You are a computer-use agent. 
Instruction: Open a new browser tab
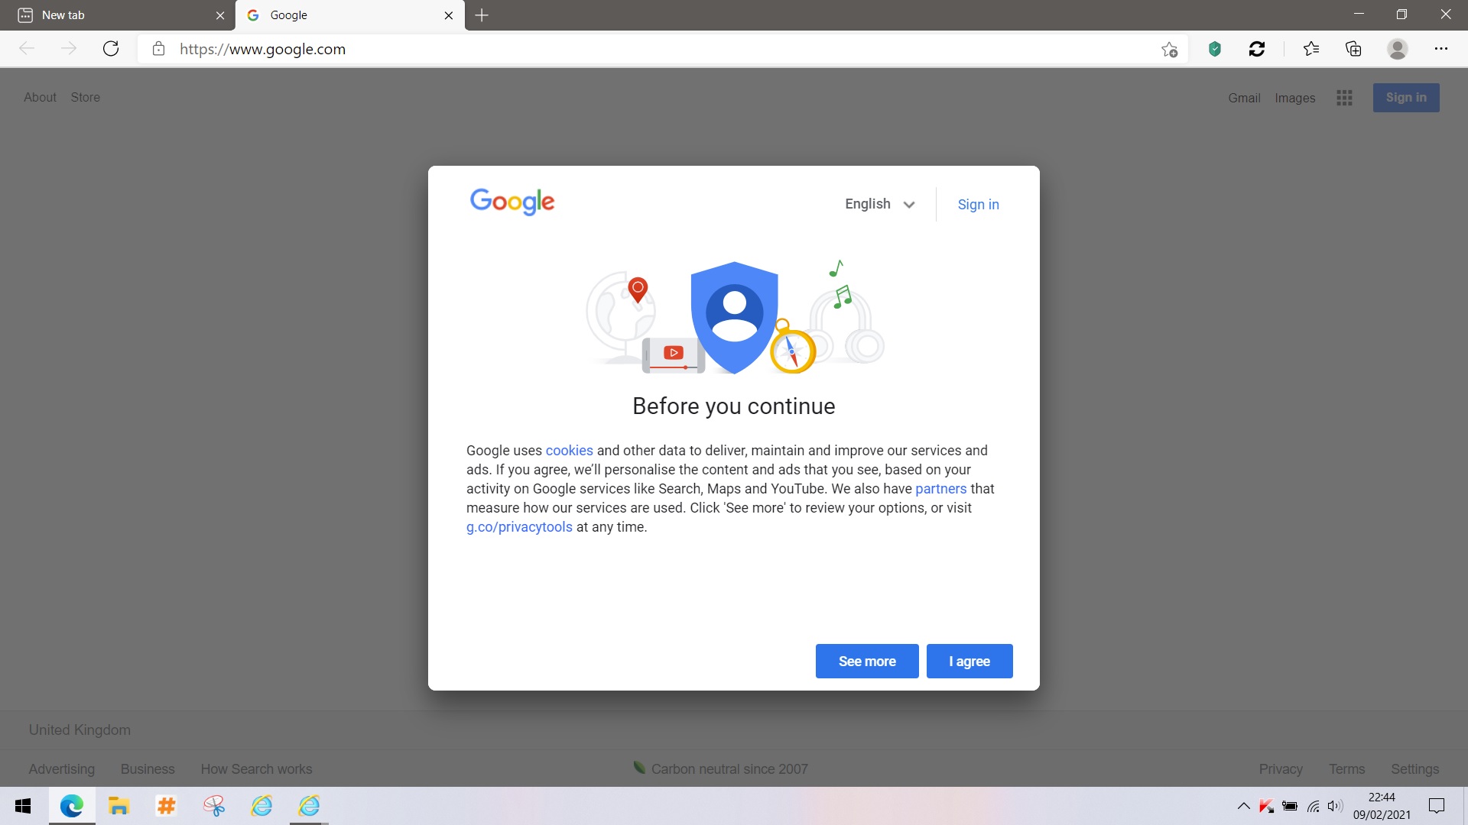point(482,15)
